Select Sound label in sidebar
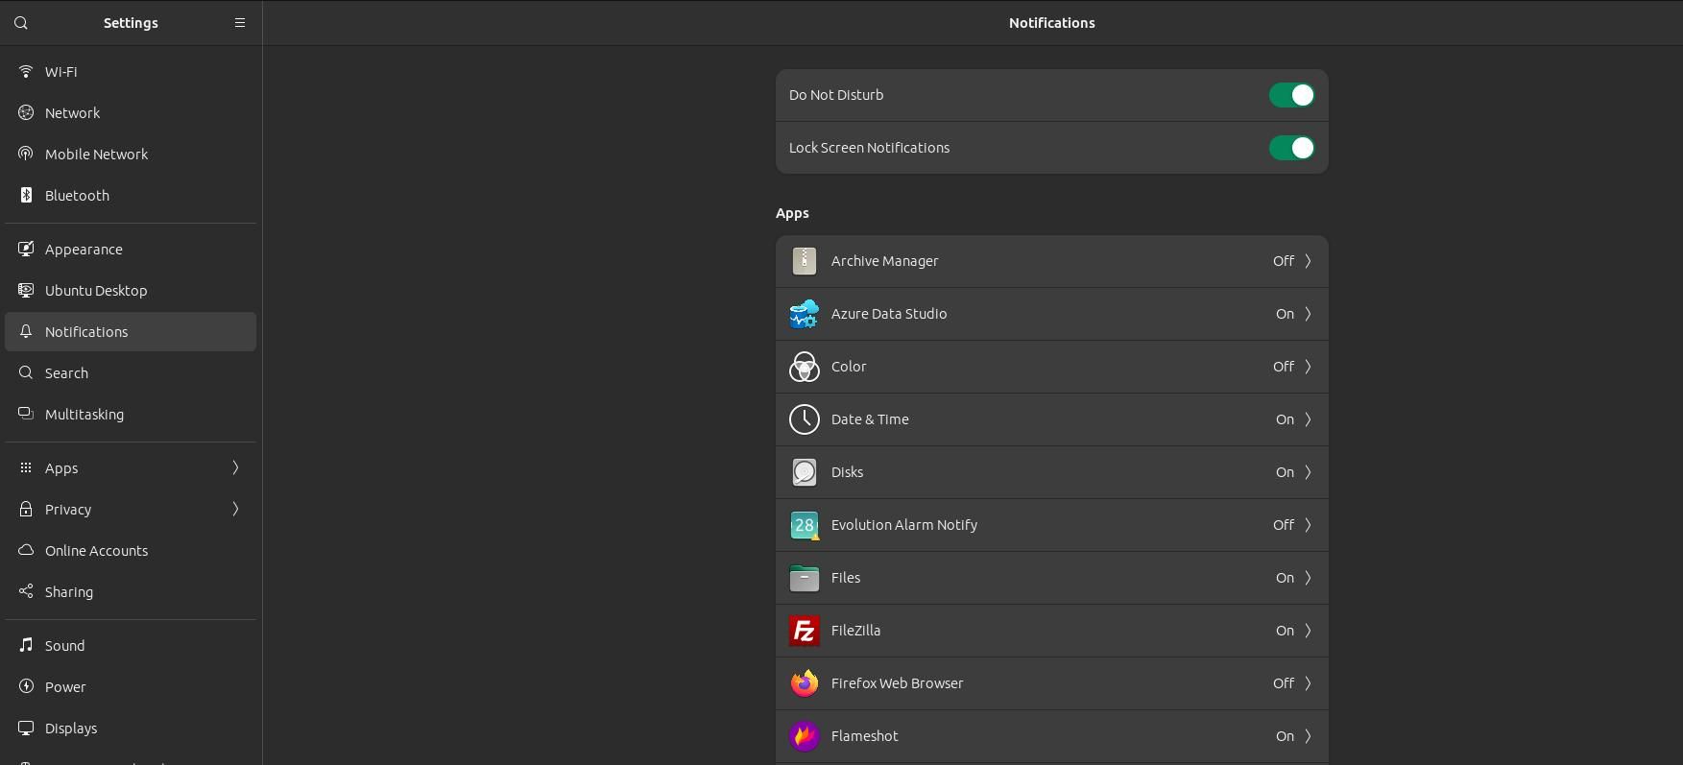Viewport: 1683px width, 765px height. tap(64, 646)
